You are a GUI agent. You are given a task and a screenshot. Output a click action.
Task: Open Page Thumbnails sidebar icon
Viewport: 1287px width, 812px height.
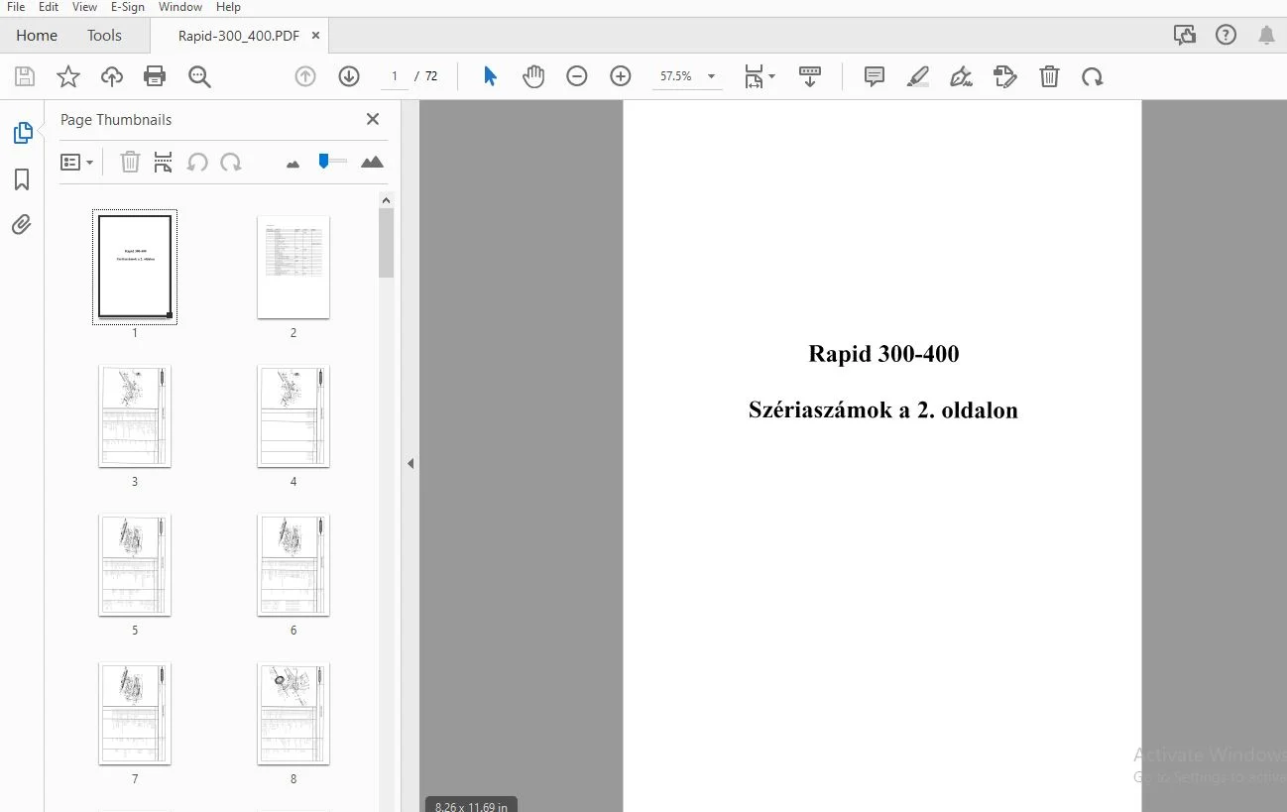(x=22, y=133)
